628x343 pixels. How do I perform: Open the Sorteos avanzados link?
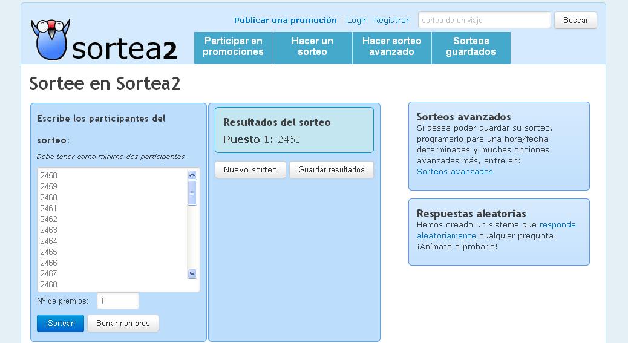click(454, 171)
